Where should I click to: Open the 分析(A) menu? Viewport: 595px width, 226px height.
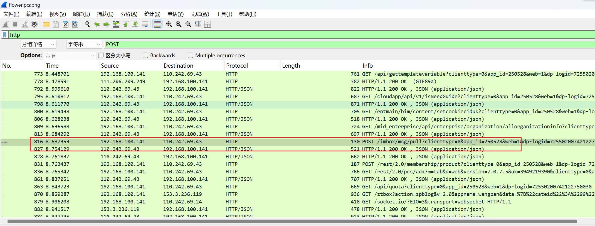129,14
